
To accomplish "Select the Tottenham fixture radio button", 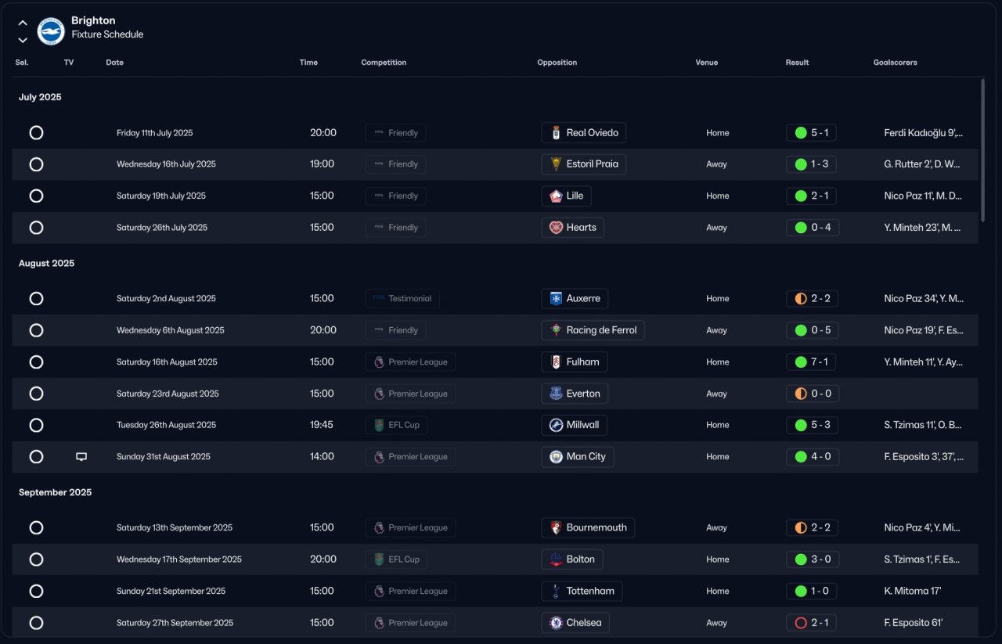I will point(36,592).
